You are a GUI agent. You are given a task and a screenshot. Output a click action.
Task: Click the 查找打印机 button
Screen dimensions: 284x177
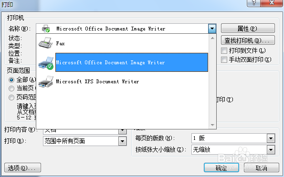(x=248, y=40)
